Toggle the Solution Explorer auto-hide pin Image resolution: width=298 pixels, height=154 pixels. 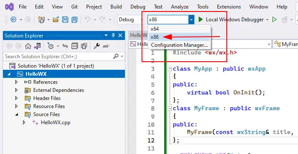(x=113, y=35)
